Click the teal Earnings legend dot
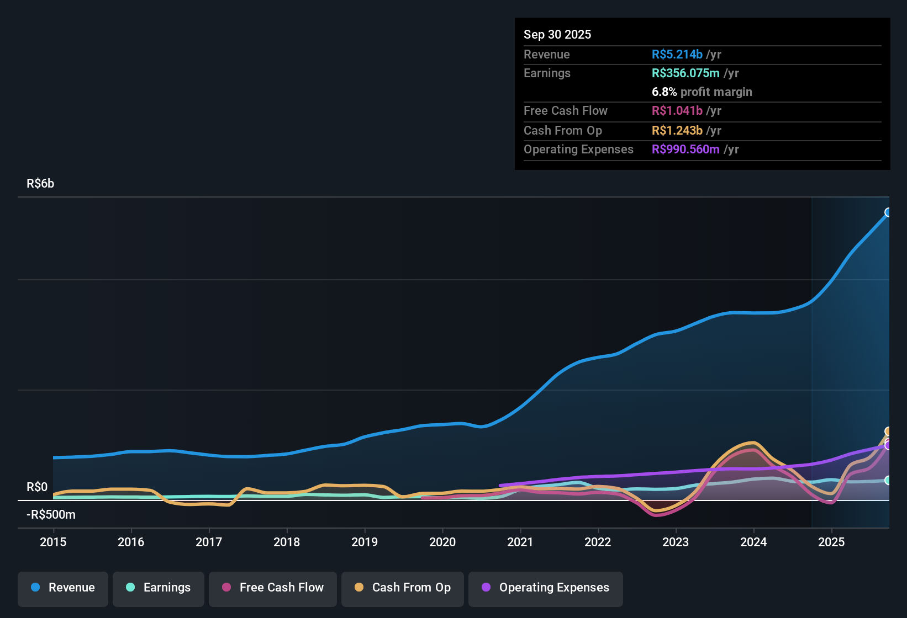The width and height of the screenshot is (907, 618). [130, 588]
